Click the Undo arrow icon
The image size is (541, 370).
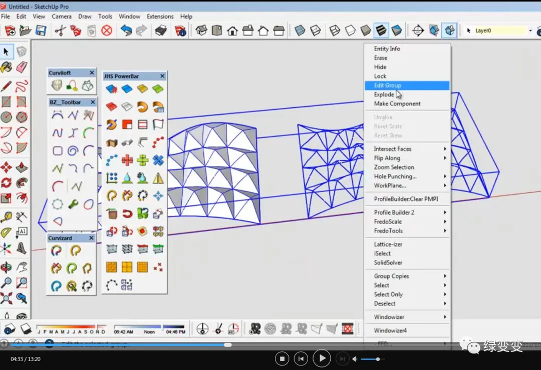[x=126, y=30]
